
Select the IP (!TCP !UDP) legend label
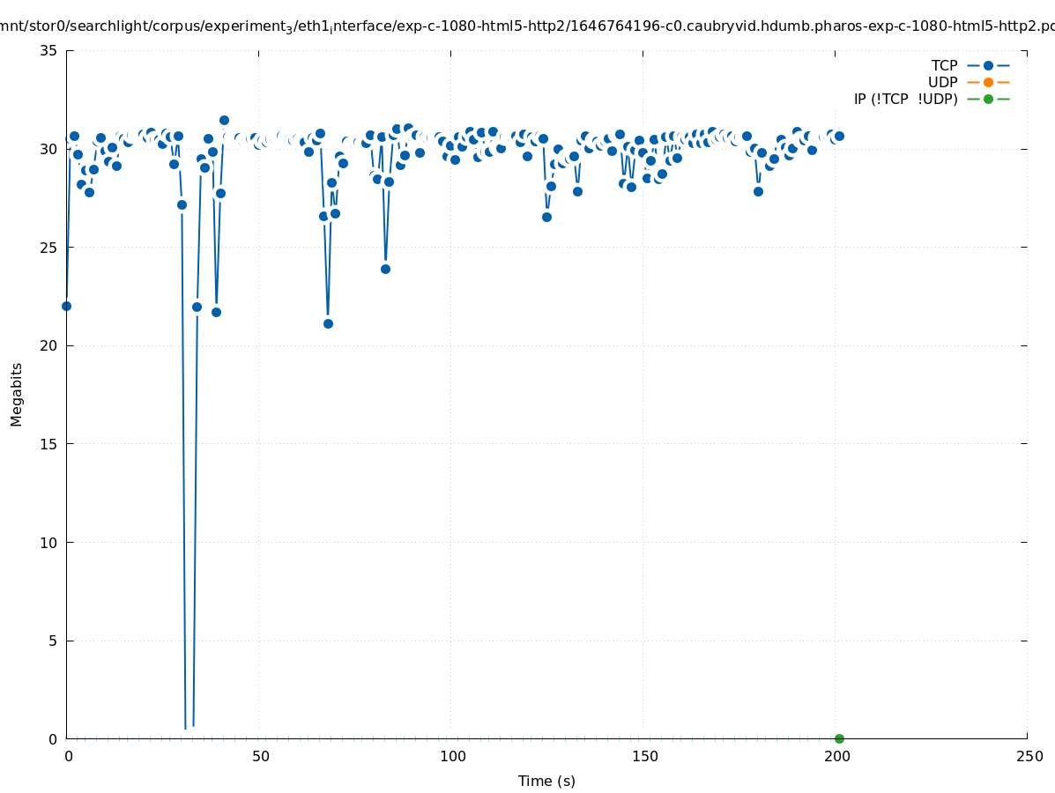(x=905, y=99)
